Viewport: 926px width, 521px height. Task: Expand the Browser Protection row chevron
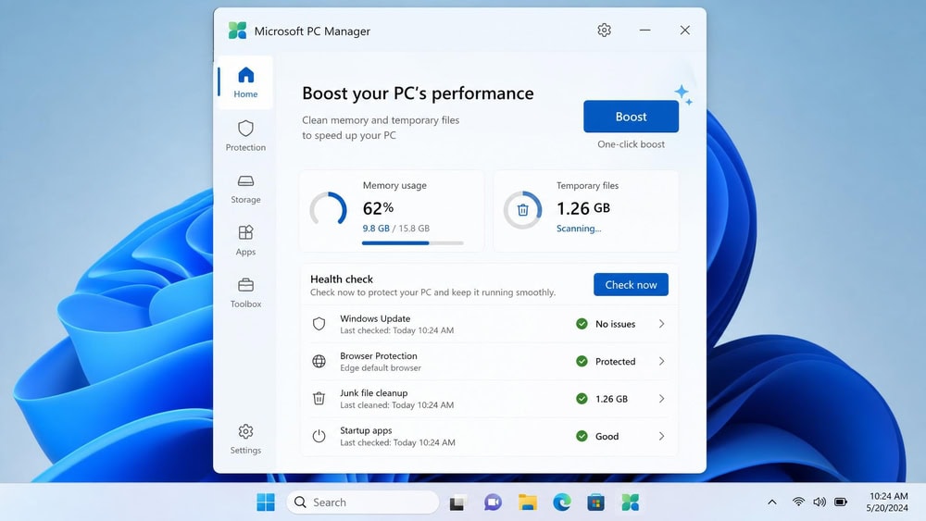pyautogui.click(x=661, y=361)
